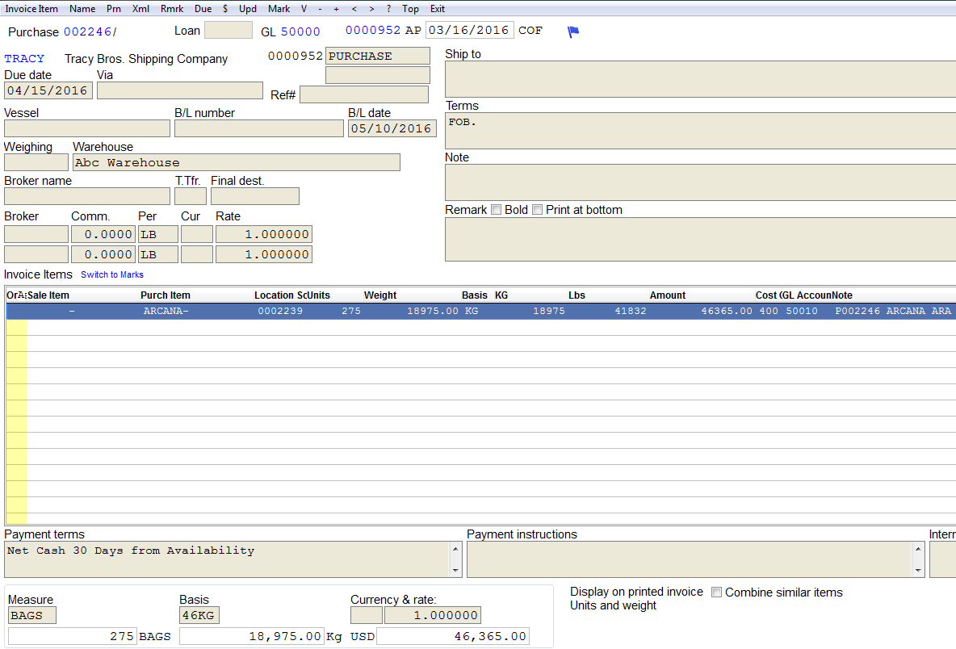Go to next record with > item
956x649 pixels.
(371, 9)
